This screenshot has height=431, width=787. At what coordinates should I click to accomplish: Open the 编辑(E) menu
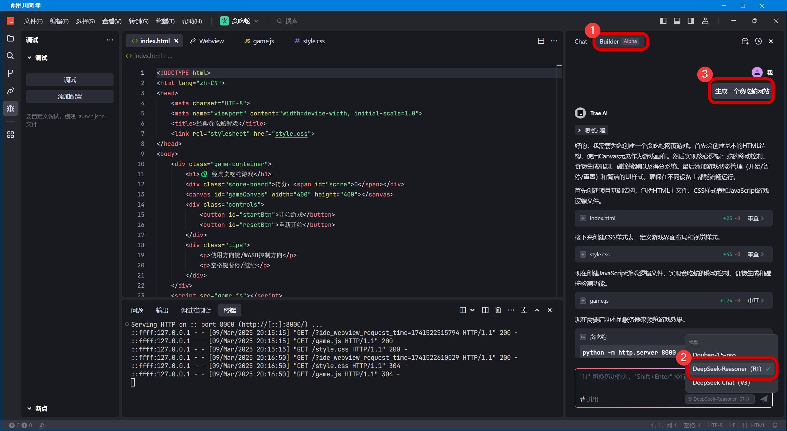[x=59, y=21]
